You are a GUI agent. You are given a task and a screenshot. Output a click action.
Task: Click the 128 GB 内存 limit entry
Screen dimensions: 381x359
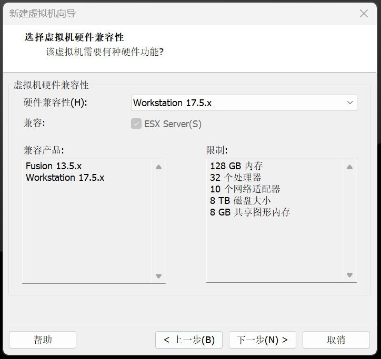tap(236, 166)
